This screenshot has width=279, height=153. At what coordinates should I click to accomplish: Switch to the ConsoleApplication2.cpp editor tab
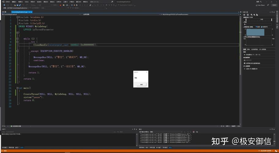pos(19,12)
